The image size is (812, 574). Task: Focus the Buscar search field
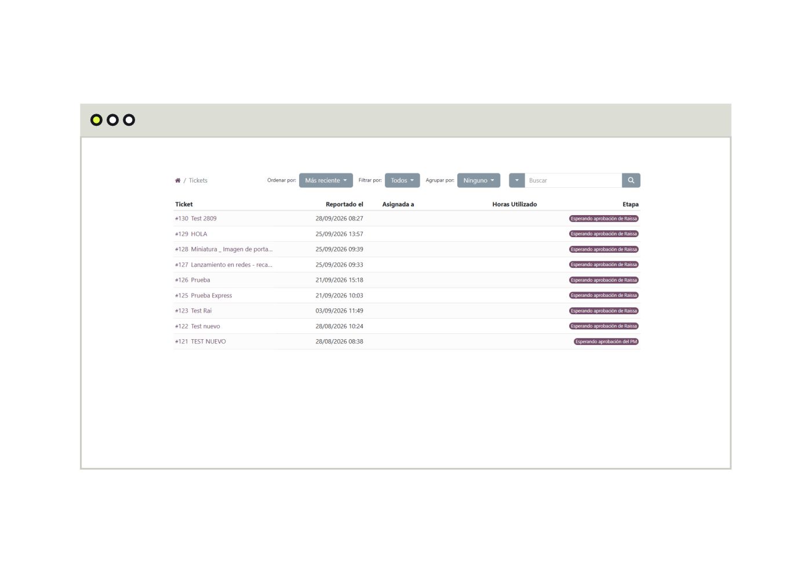(573, 180)
